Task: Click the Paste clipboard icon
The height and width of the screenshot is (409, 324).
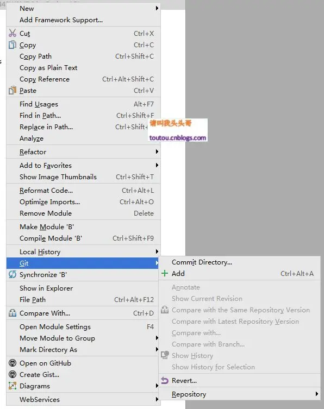Action: pos(13,90)
